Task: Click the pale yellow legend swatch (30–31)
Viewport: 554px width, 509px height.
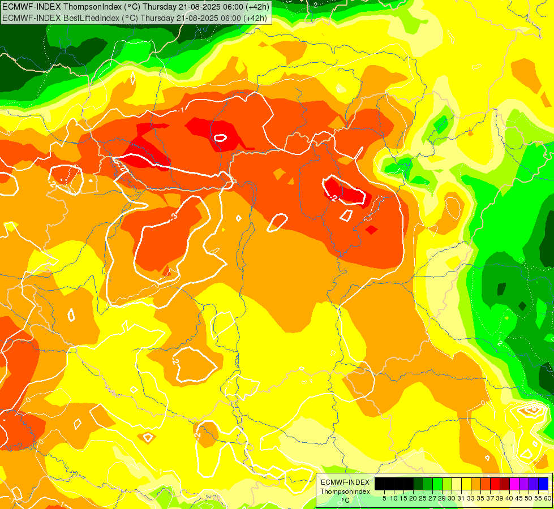Action: coord(457,484)
